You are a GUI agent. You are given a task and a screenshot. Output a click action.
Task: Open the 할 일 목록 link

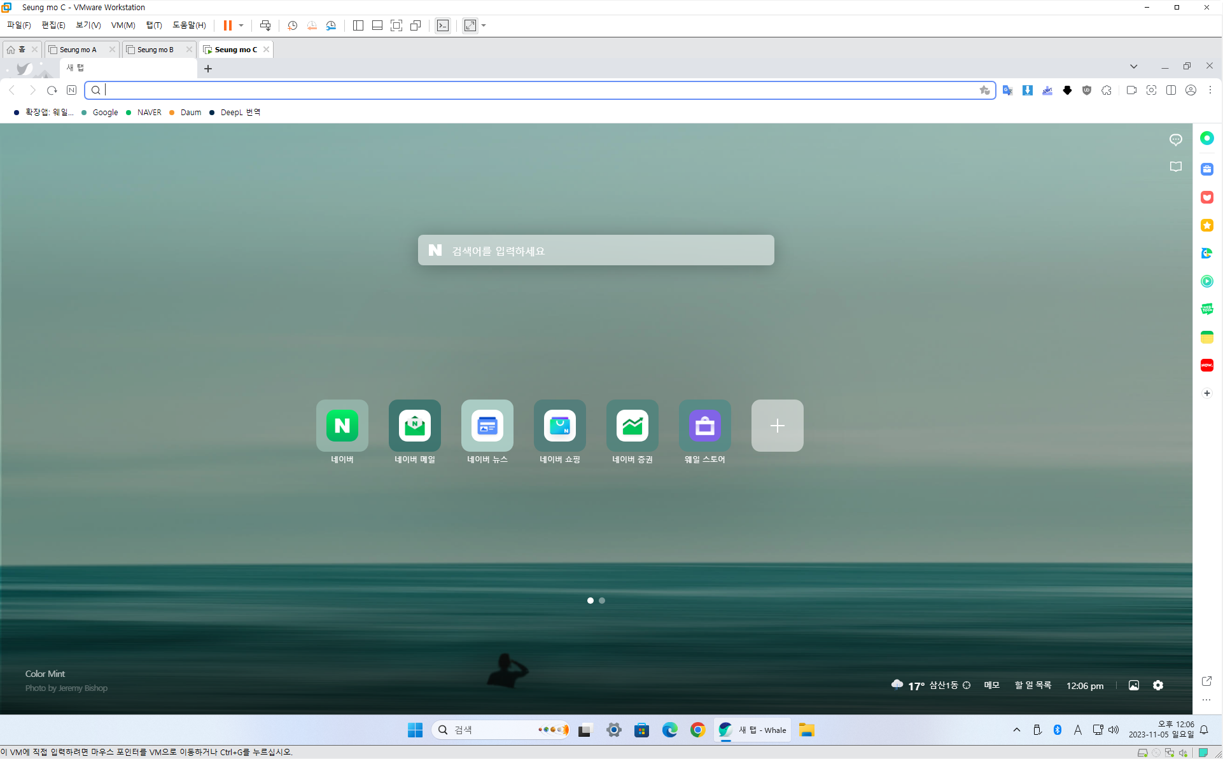pos(1032,685)
